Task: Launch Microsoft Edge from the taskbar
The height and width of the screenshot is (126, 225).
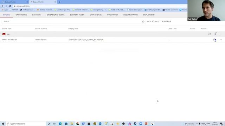Action: (x=60, y=124)
